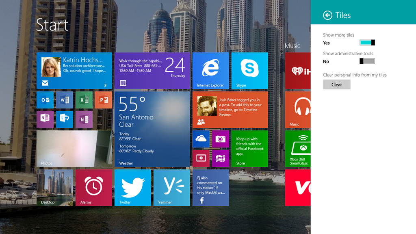
Task: Open the small Excel tile
Action: 84,100
